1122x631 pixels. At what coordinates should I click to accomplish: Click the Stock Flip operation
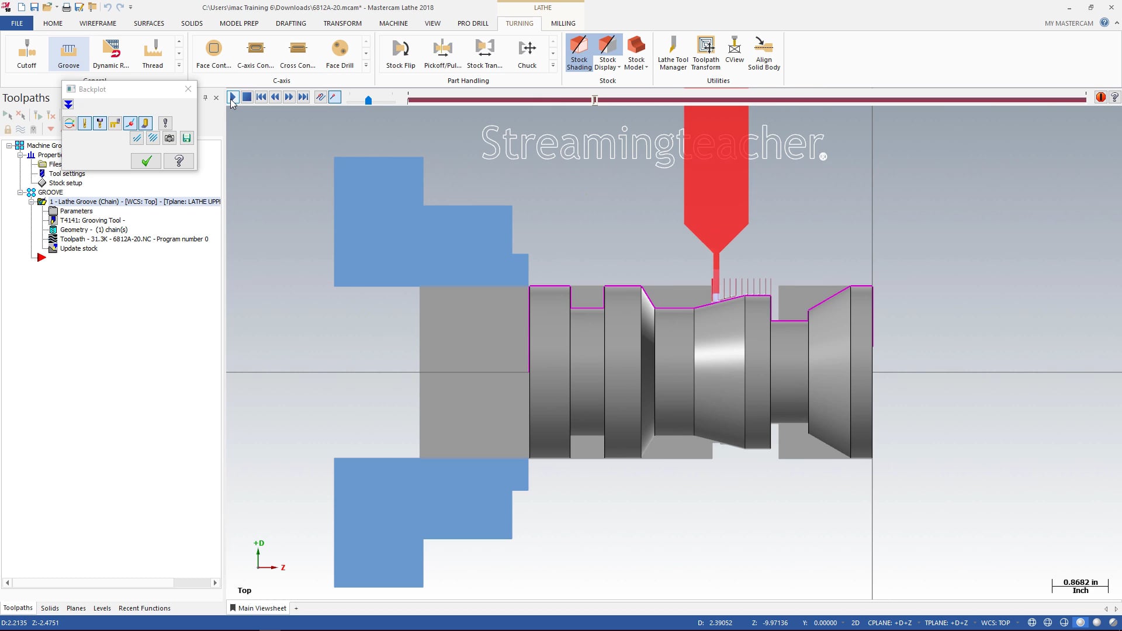pos(400,54)
